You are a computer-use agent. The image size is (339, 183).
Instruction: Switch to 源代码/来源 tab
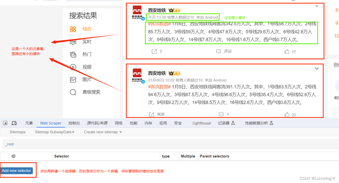click(97, 123)
